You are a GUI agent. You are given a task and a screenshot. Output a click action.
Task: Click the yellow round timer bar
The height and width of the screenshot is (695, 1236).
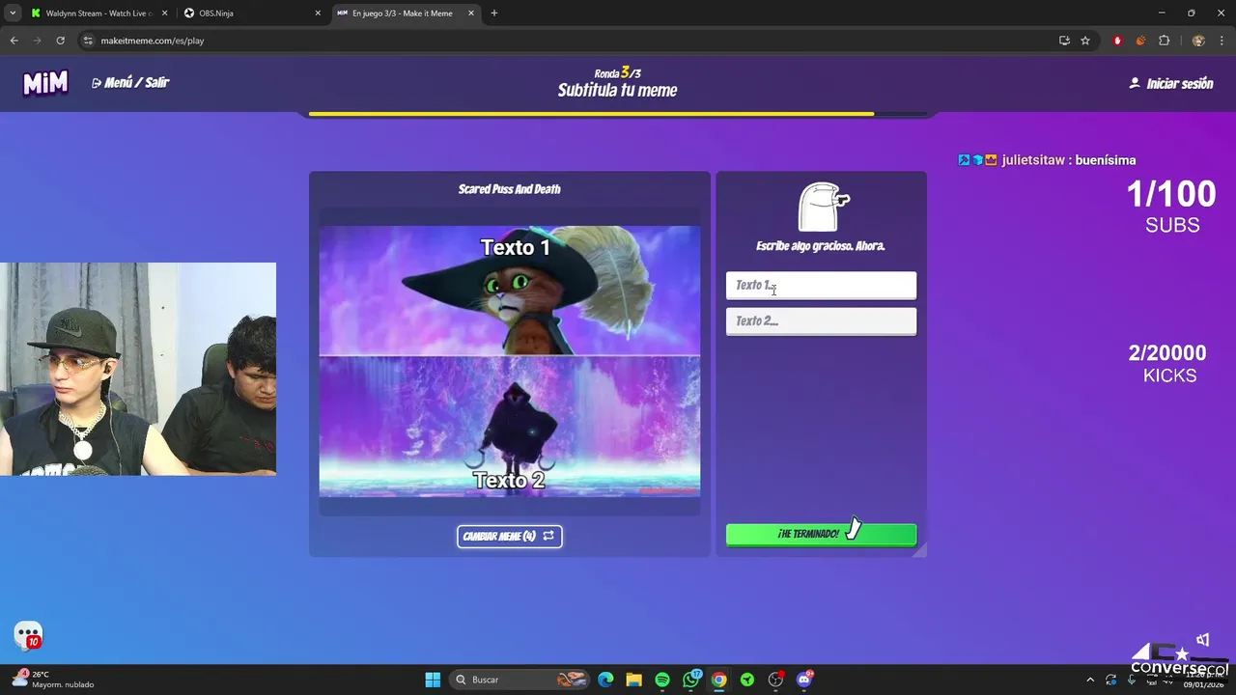point(592,114)
